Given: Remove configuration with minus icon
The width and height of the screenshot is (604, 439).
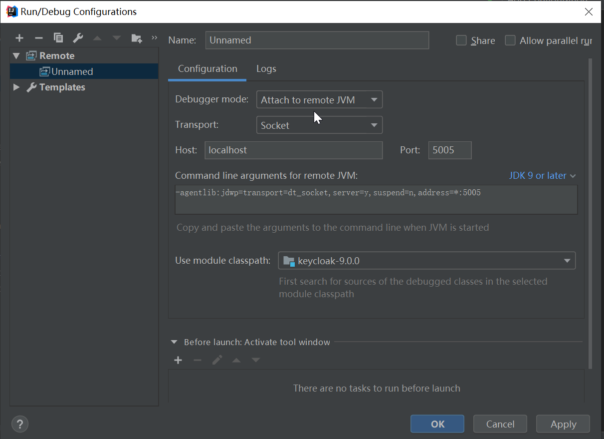Looking at the screenshot, I should (39, 38).
